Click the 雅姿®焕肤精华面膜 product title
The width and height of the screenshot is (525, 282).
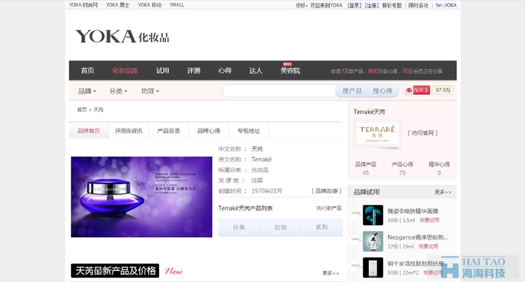[413, 211]
